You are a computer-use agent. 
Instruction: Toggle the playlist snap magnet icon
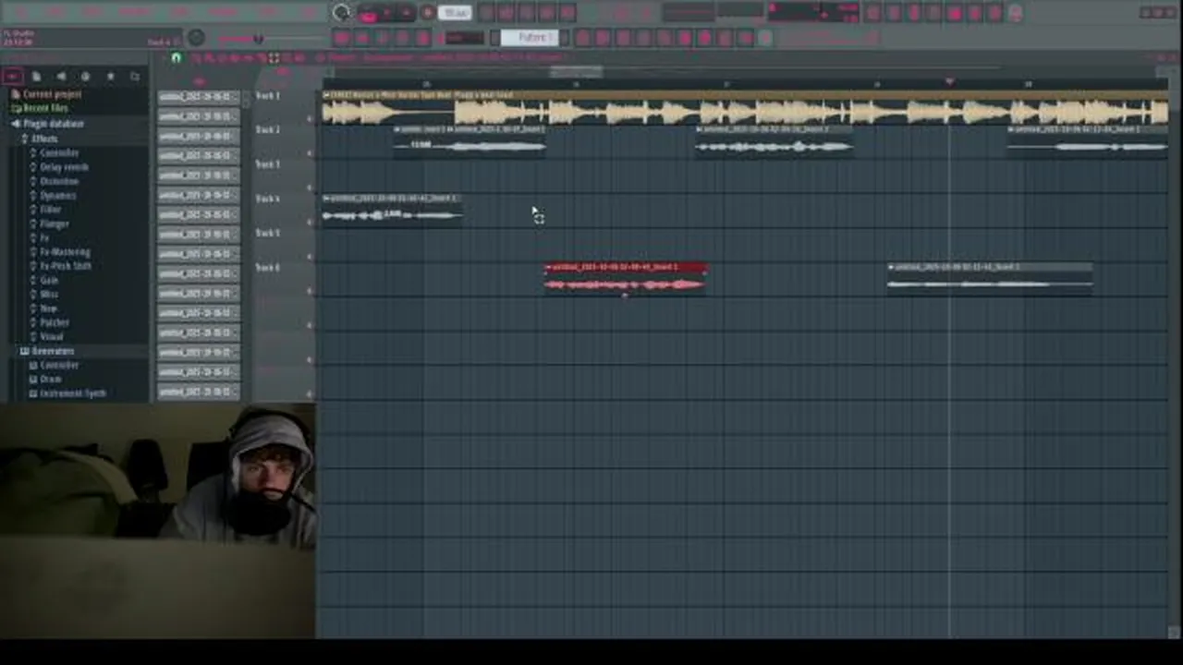click(x=176, y=58)
